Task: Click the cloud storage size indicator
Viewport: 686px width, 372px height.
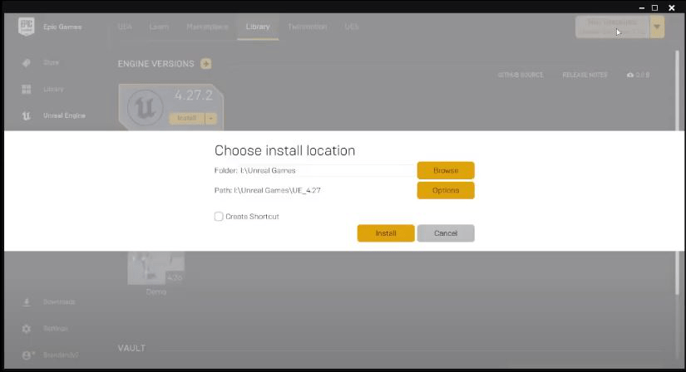Action: (638, 76)
